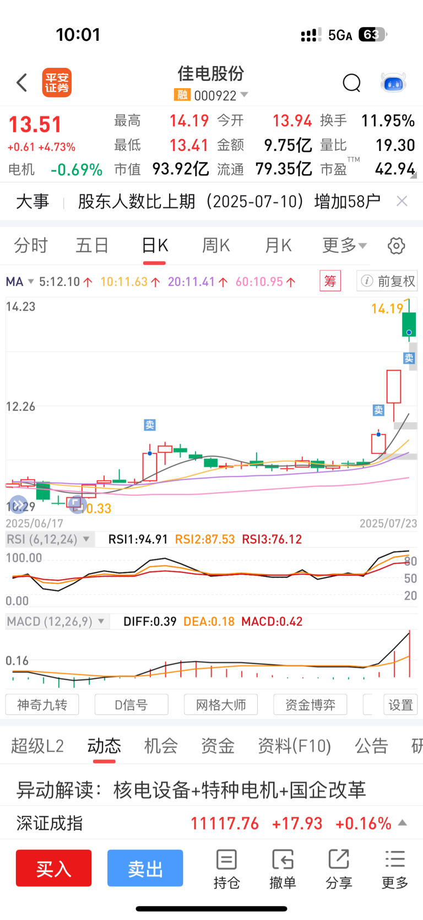This screenshot has height=920, width=423.
Task: Dismiss the 大事 news banner
Action: point(402,201)
